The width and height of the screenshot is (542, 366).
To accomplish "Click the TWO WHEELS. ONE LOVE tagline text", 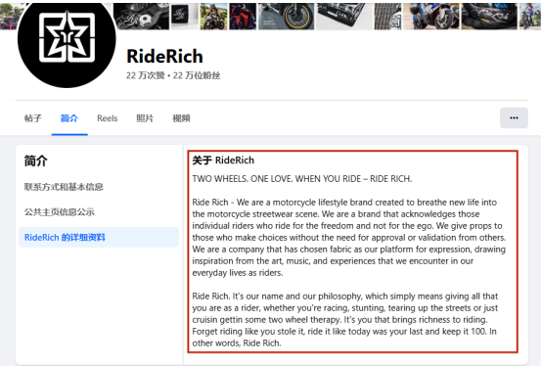I will click(x=302, y=179).
